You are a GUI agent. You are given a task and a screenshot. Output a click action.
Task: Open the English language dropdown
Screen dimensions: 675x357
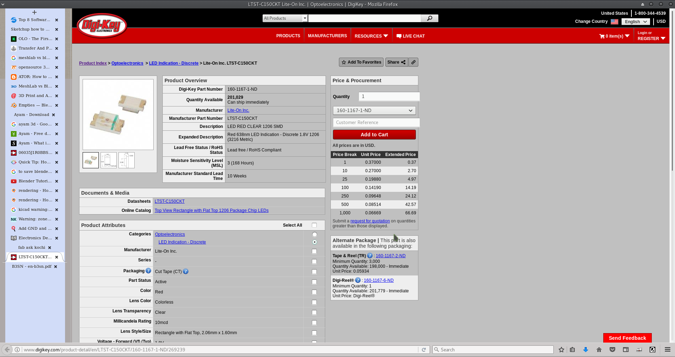click(x=636, y=22)
